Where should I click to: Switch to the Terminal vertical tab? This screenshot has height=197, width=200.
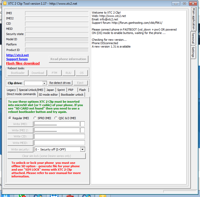(x=193, y=38)
